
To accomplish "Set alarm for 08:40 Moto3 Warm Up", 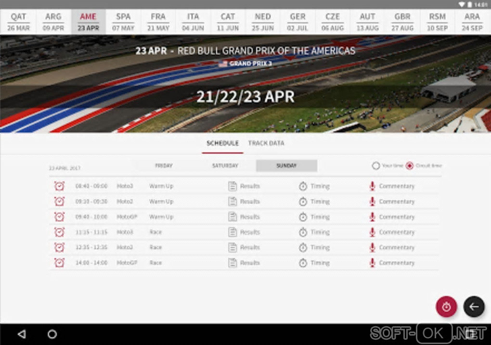I will point(60,186).
